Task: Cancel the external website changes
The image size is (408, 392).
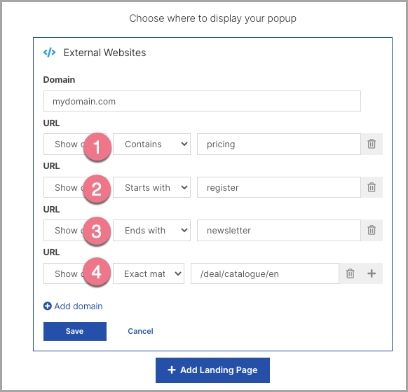Action: pos(140,331)
